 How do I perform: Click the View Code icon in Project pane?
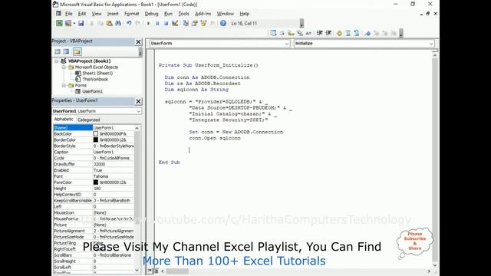pos(58,51)
